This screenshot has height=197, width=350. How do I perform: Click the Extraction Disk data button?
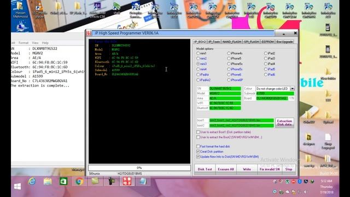[284, 123]
